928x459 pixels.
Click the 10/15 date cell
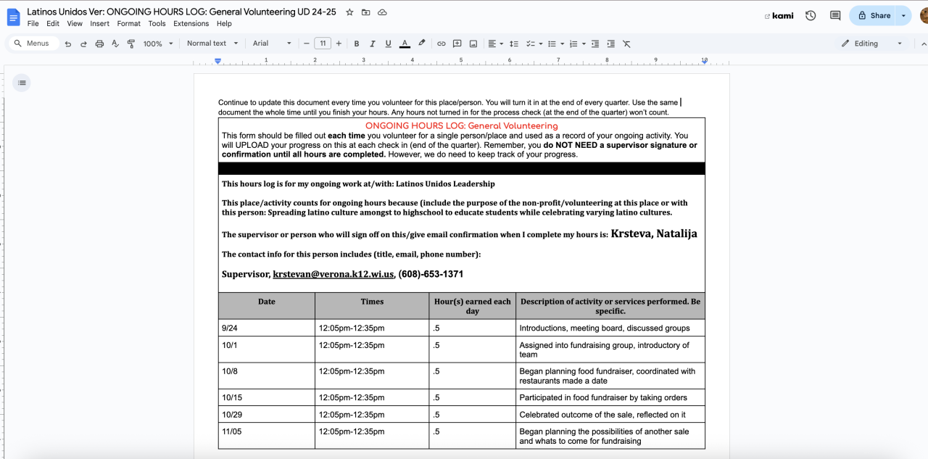tap(267, 397)
